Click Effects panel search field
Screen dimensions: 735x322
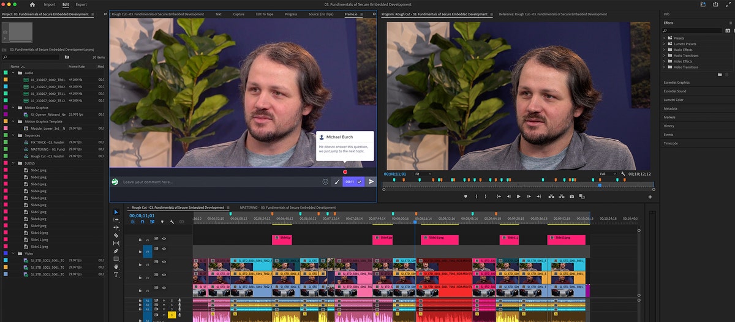[x=693, y=30]
